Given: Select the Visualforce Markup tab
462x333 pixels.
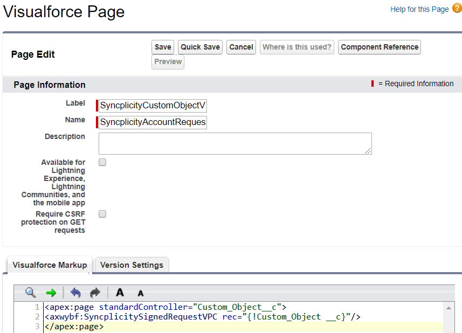Looking at the screenshot, I should (50, 265).
